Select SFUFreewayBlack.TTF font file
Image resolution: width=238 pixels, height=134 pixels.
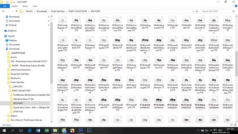pos(118,83)
